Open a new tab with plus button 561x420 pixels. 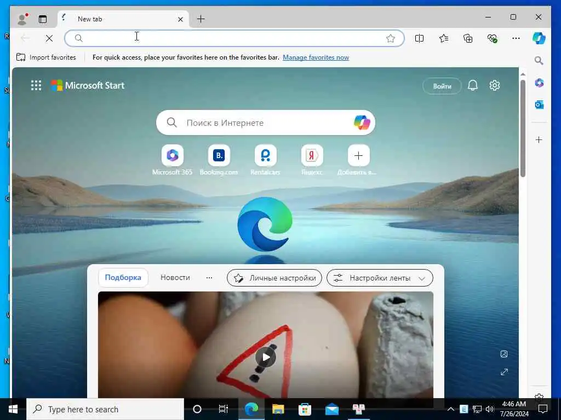point(201,19)
